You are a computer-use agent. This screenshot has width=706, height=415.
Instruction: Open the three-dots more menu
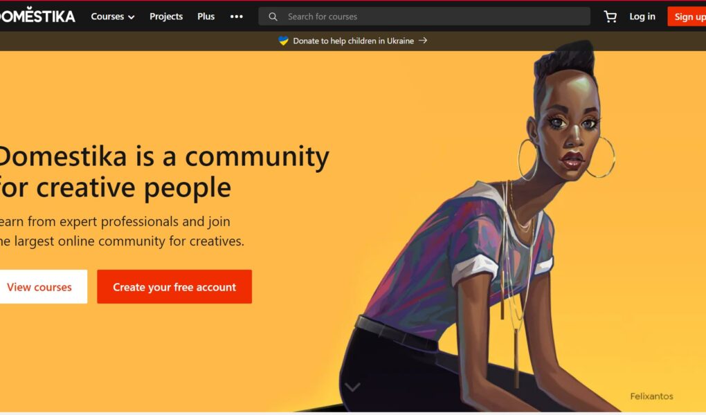(x=237, y=17)
